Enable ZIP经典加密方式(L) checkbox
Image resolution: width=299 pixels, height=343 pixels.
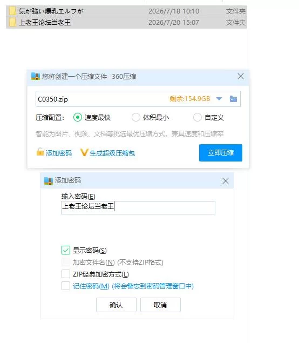tap(66, 274)
